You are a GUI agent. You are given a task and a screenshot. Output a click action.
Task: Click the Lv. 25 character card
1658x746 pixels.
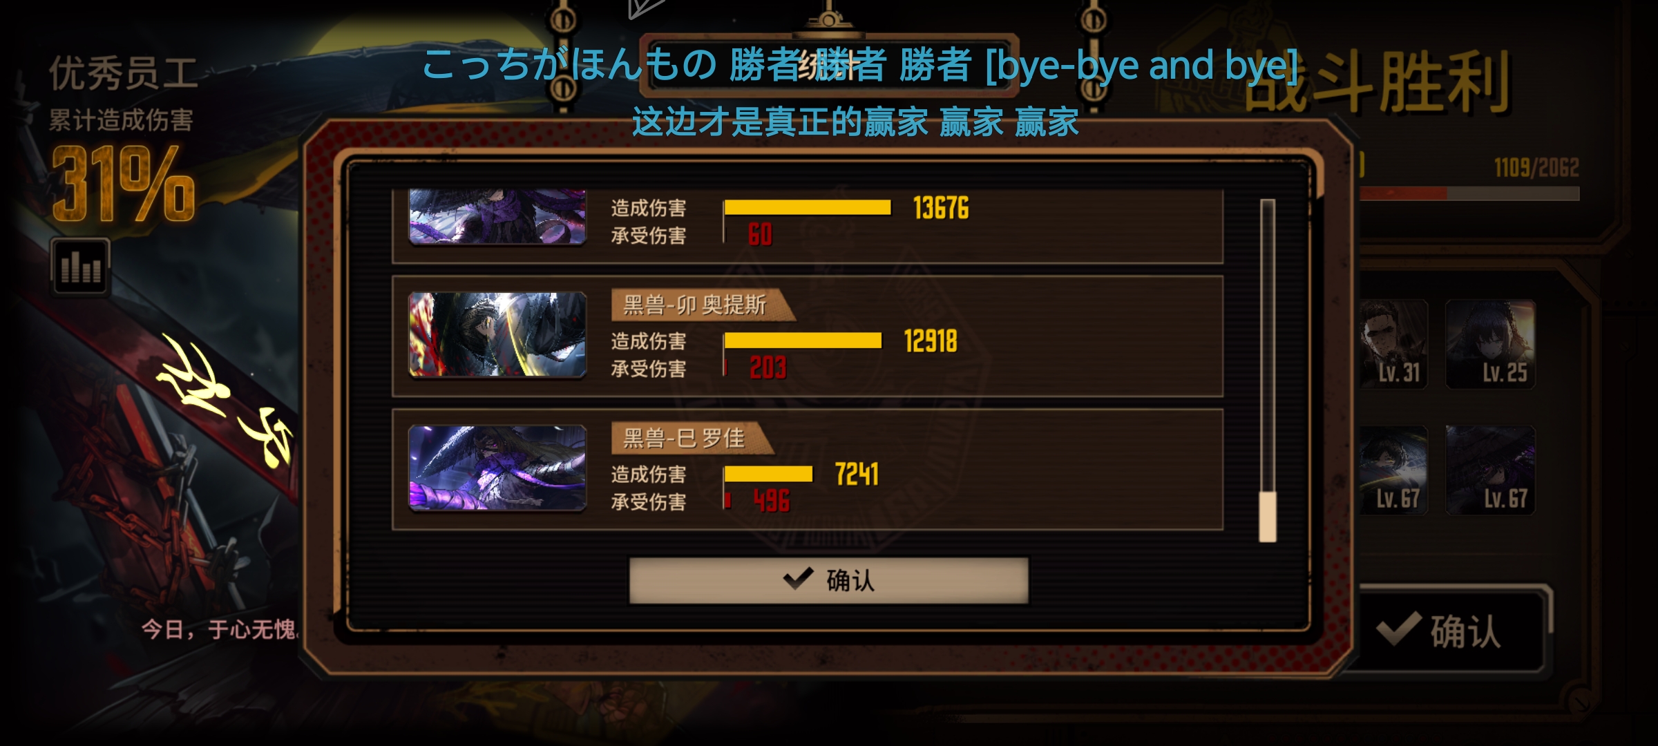point(1490,344)
